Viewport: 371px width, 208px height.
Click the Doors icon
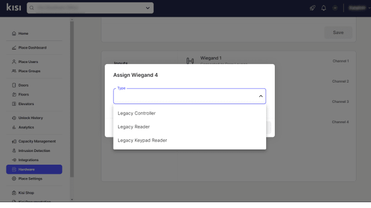(14, 85)
